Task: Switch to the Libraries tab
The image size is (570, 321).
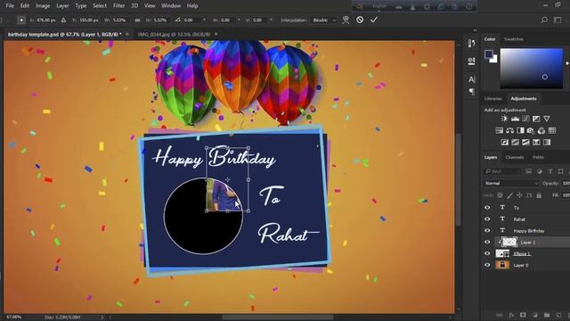Action: [493, 99]
